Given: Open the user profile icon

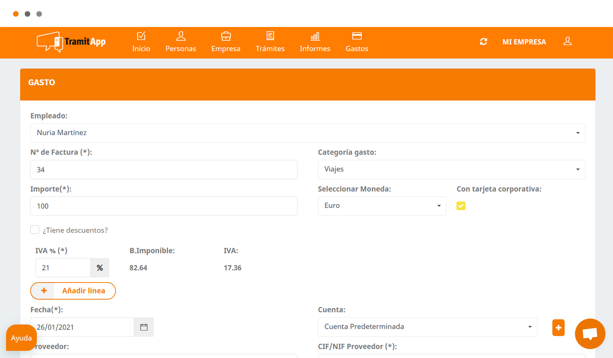Looking at the screenshot, I should coord(568,41).
